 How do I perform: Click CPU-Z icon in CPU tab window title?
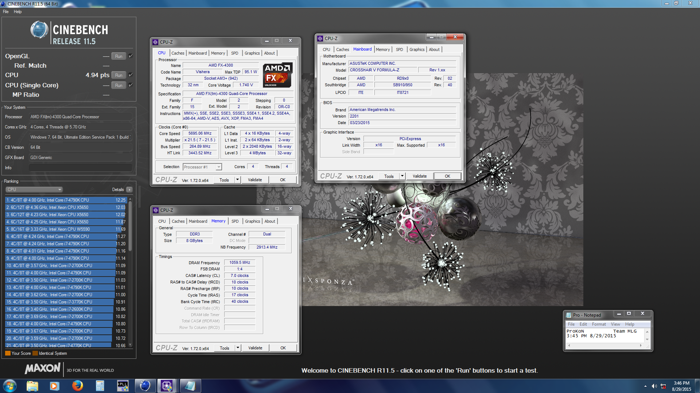155,42
